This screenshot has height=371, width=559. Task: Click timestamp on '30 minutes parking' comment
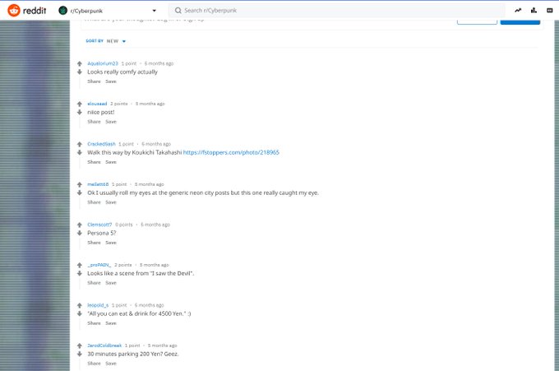163,345
